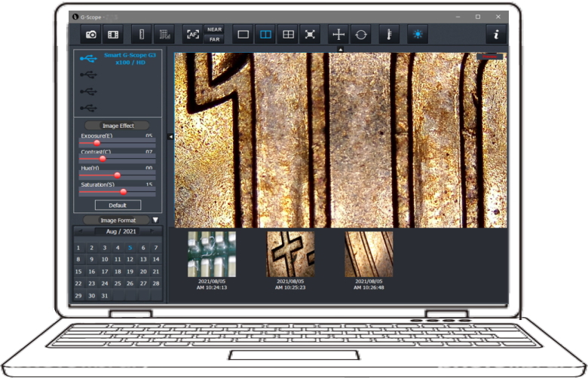
Task: Open the ruler measurement tool
Action: pyautogui.click(x=142, y=35)
